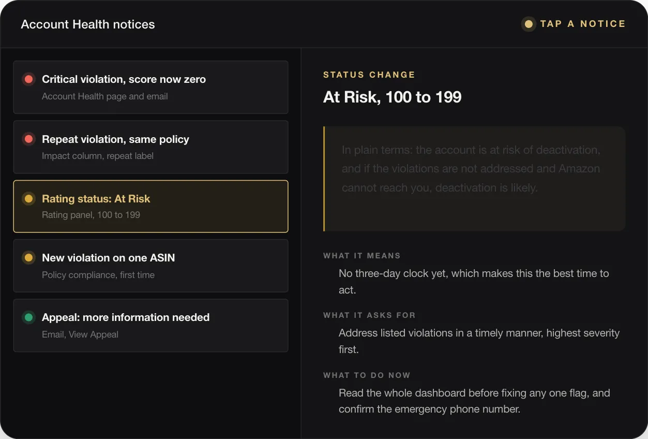Click the WHAT IT ASKS FOR label

point(369,315)
